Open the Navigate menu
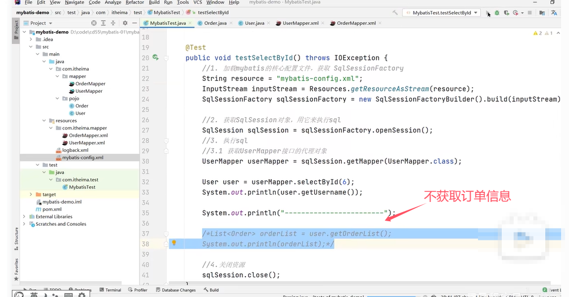The height and width of the screenshot is (297, 569). click(x=75, y=2)
